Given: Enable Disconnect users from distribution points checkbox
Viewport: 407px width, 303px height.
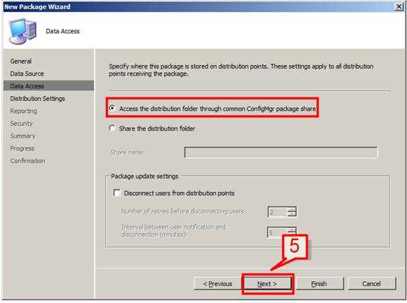Looking at the screenshot, I should pos(117,193).
